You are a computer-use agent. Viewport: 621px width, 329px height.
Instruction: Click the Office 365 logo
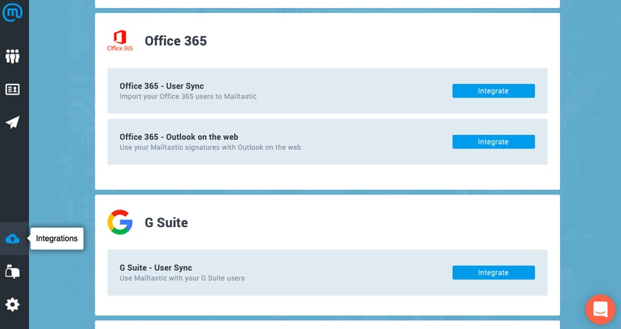click(x=120, y=41)
